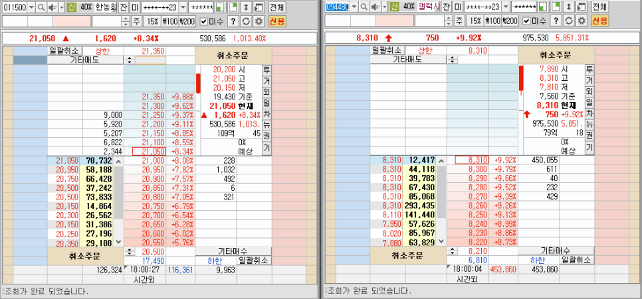Click the 8,300 bid price row (+9.79%)
This screenshot has height=299, width=642.
(x=468, y=170)
